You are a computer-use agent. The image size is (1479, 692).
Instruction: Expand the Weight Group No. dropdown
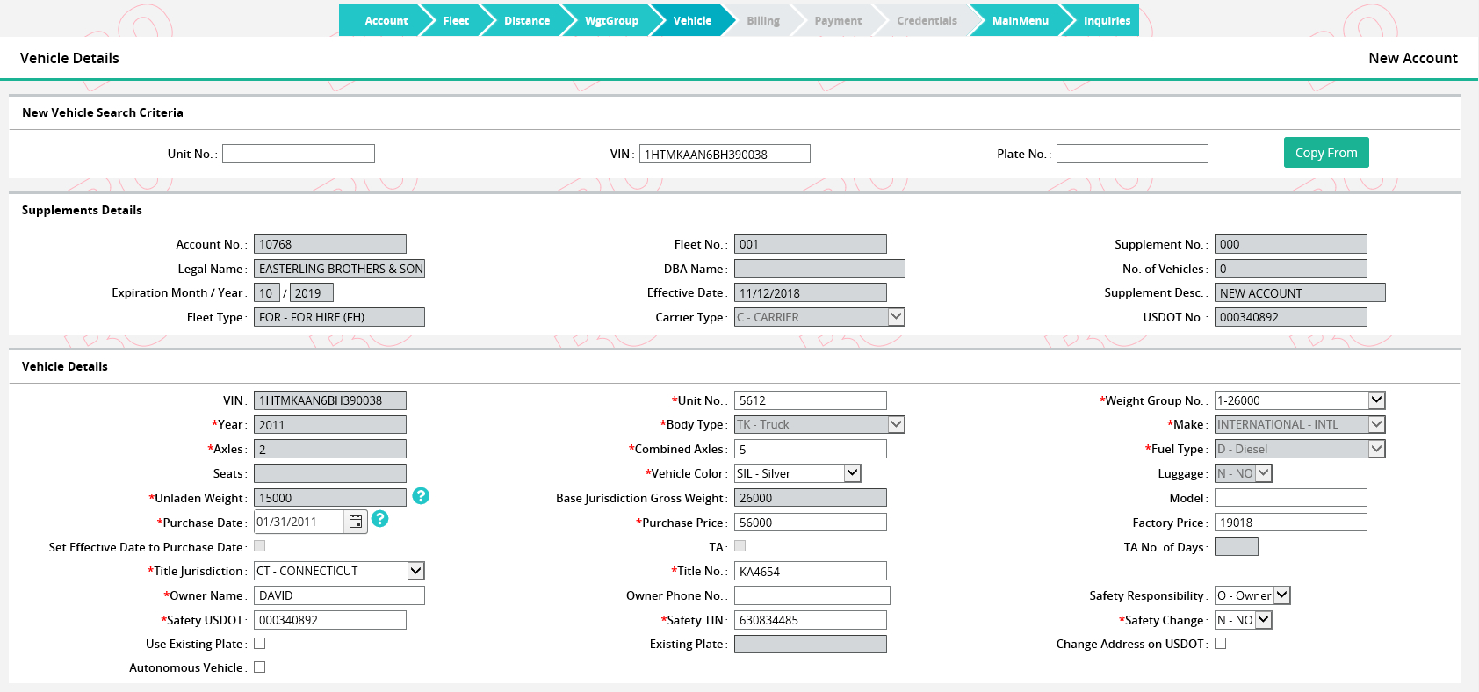[1376, 400]
